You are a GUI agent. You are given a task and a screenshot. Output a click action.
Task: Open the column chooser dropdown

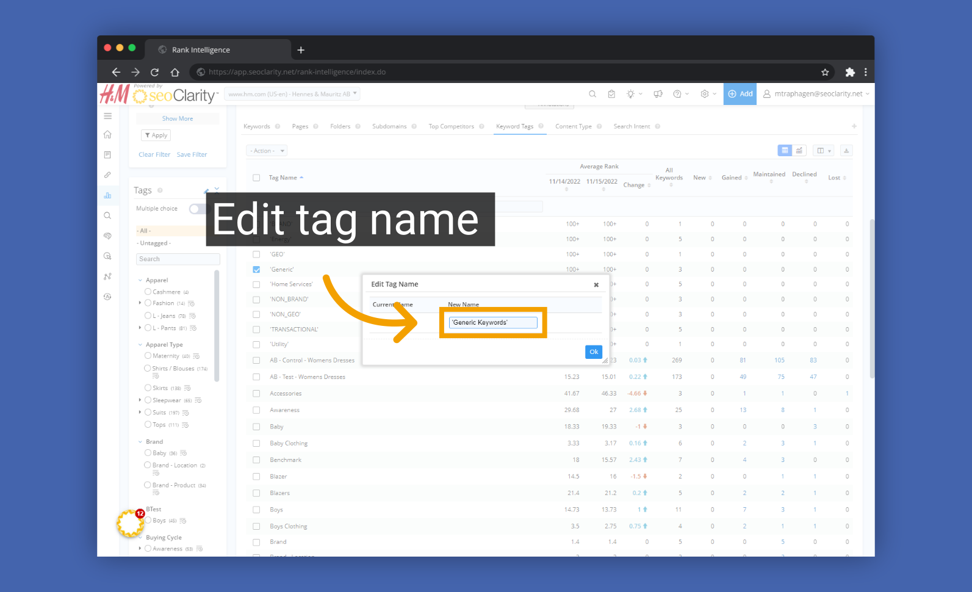coord(824,151)
